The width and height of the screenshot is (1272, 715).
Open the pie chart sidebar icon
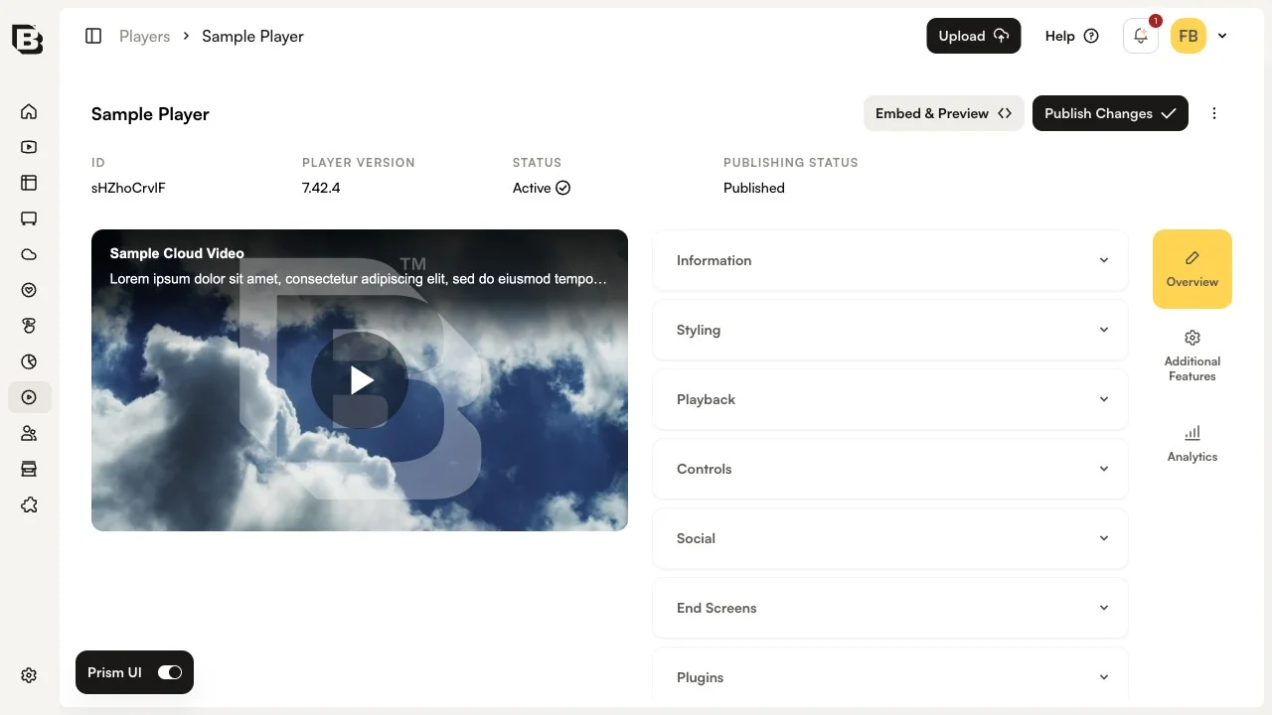click(x=29, y=361)
